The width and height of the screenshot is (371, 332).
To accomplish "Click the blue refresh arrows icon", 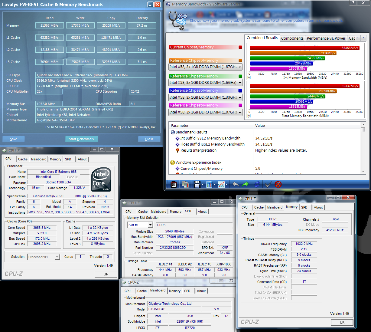I will pos(257,184).
